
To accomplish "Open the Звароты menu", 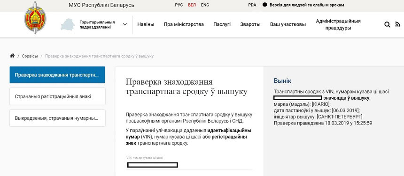I will (x=250, y=25).
